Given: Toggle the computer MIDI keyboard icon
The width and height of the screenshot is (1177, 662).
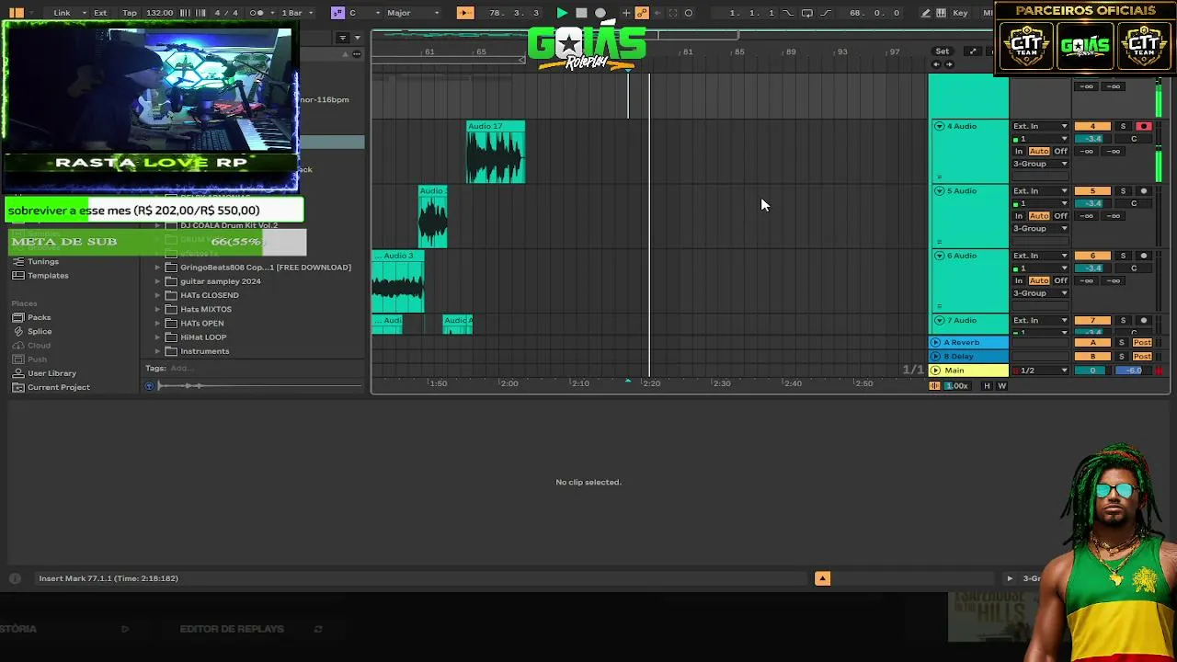Looking at the screenshot, I should pyautogui.click(x=941, y=13).
